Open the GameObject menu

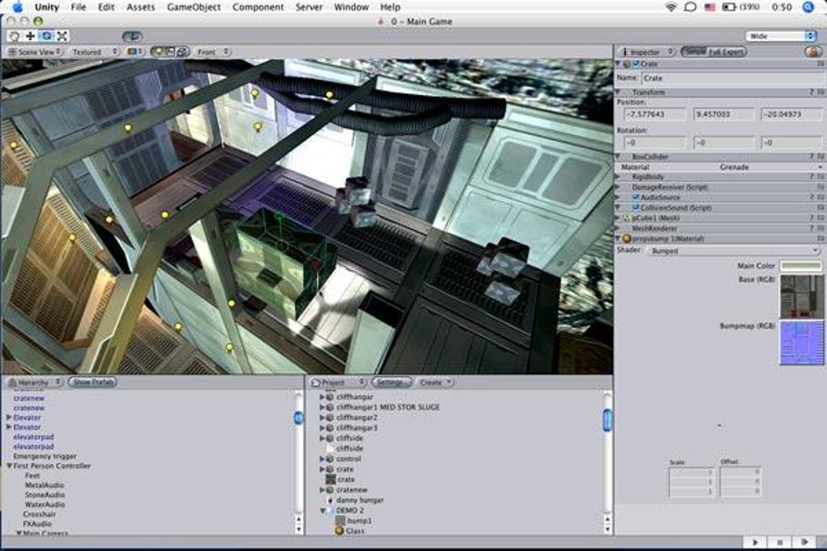click(x=194, y=7)
